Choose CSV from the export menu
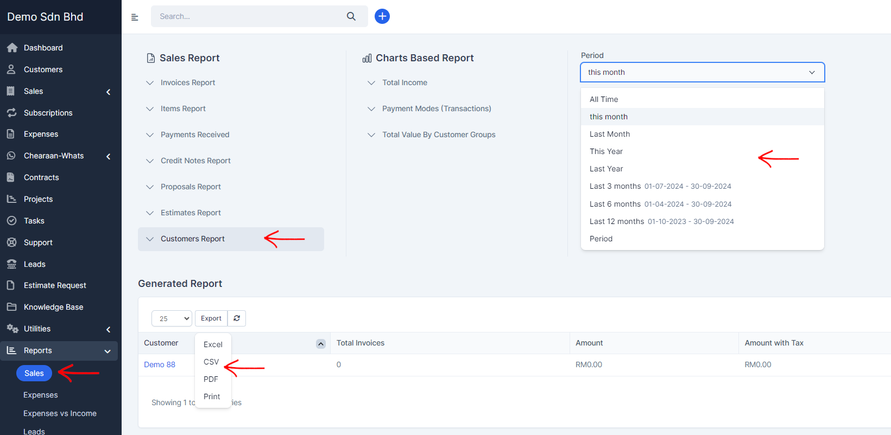This screenshot has width=891, height=435. click(x=211, y=362)
